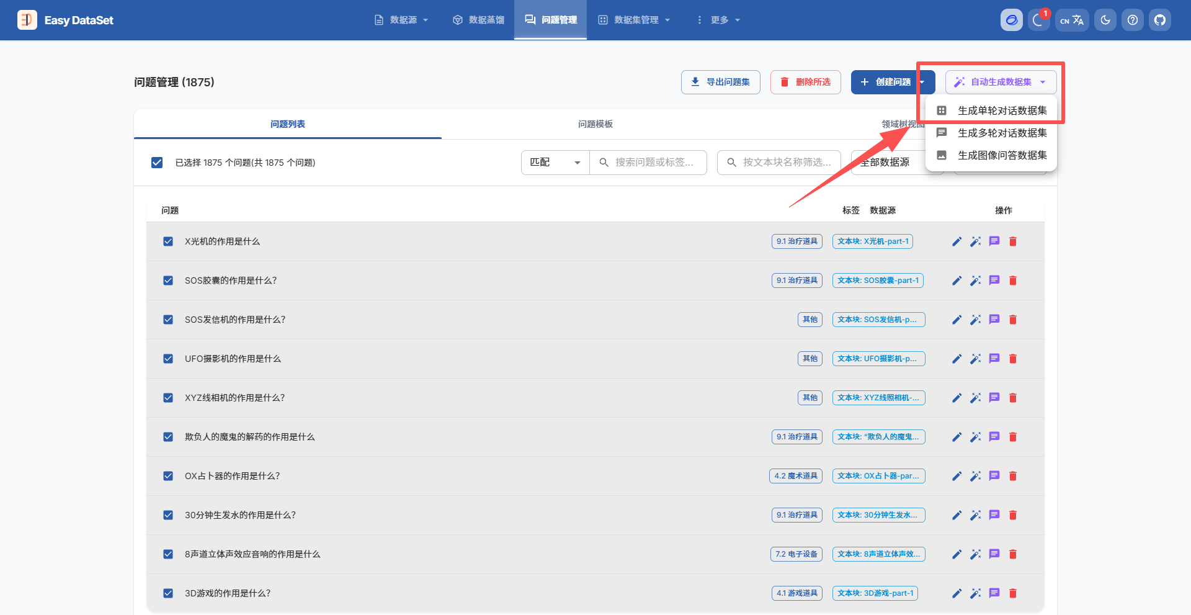Image resolution: width=1191 pixels, height=615 pixels.
Task: Uncheck the X光机的作用是什么 row checkbox
Action: point(168,241)
